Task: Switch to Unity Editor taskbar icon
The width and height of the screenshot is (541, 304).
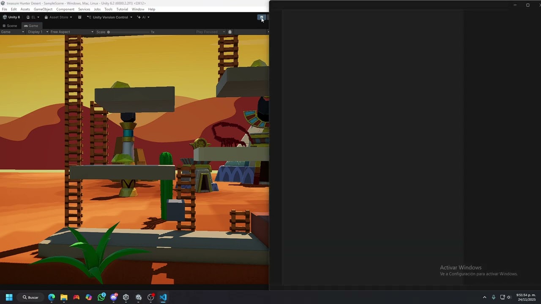Action: coord(139,297)
